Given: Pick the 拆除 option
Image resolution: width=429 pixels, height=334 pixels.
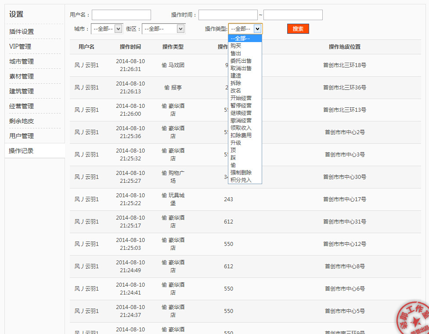Looking at the screenshot, I should pos(245,83).
